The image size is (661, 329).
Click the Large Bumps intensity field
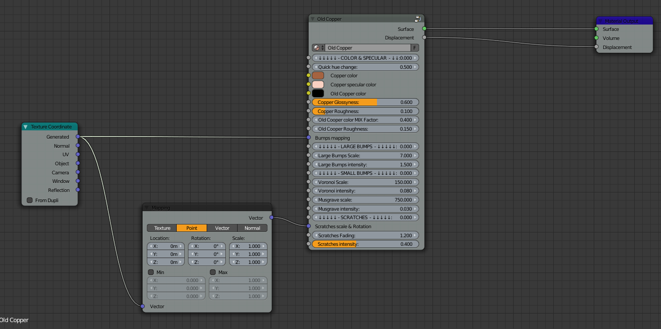[366, 165]
